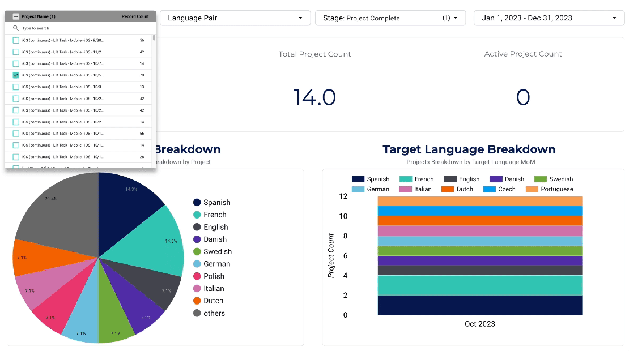Select the iOS 10/7 entry with 14 records

(x=80, y=64)
